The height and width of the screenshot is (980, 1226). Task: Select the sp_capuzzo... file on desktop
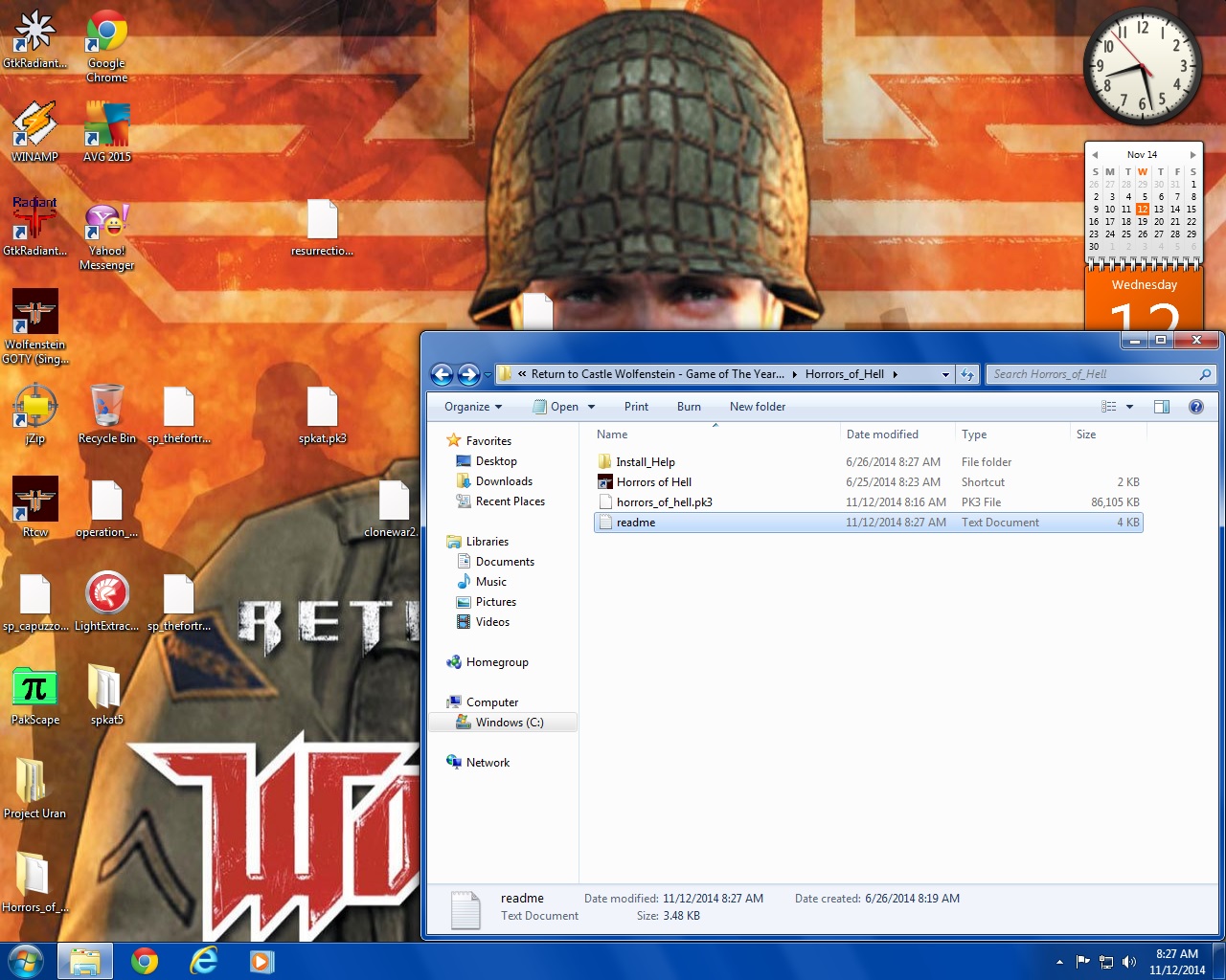[x=35, y=602]
